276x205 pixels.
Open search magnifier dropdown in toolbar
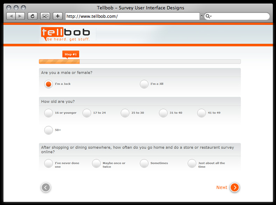pyautogui.click(x=208, y=16)
